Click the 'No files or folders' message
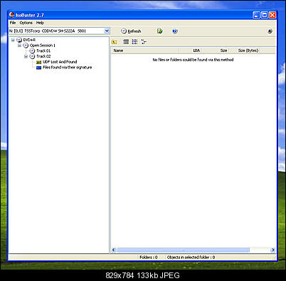Screen dimensions: 286x281 (193, 60)
